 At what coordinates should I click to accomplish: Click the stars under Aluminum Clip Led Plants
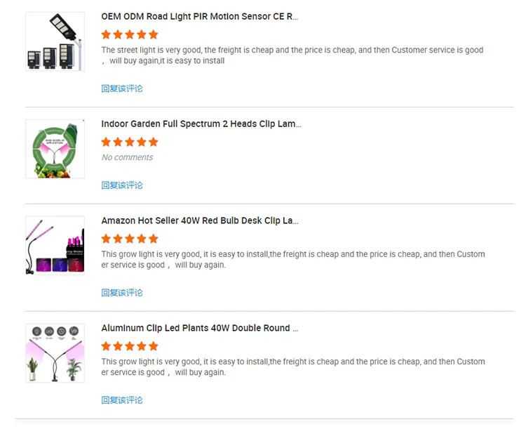[x=130, y=346]
